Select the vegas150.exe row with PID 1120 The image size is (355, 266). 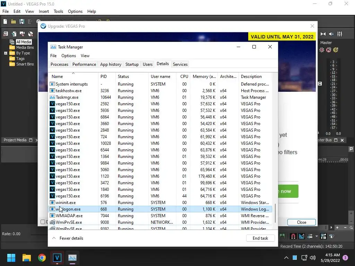[160, 176]
